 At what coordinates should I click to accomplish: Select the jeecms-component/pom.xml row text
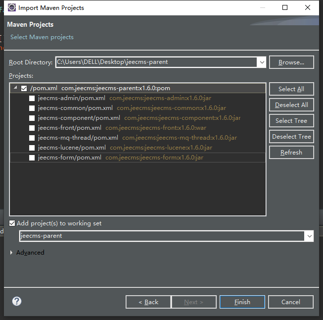coord(79,118)
